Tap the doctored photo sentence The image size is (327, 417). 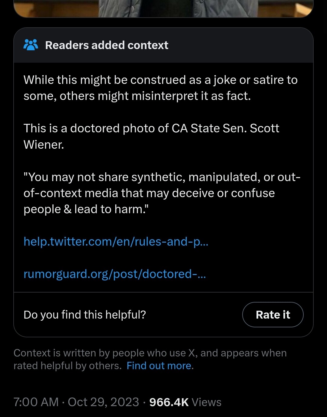coord(151,136)
